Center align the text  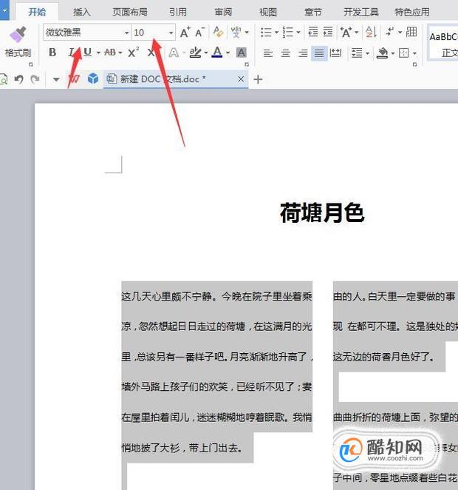pos(285,53)
